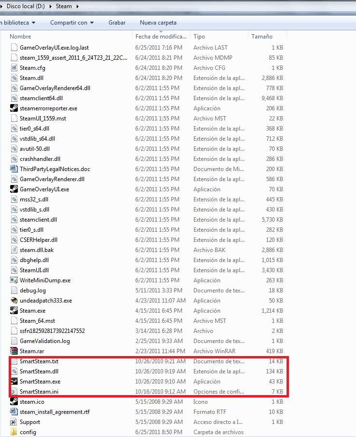Select the file vstdlib_s.dll
Viewport: 356px width, 437px height.
[34, 209]
